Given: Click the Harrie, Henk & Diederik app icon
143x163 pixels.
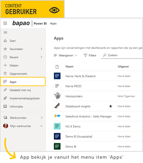Looking at the screenshot, I should (57, 76).
